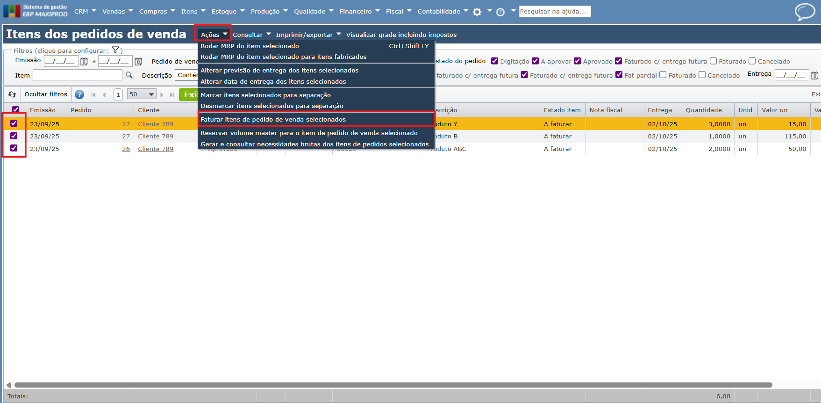The image size is (821, 403).
Task: Open calendar for Emissão start date
Action: pyautogui.click(x=84, y=61)
